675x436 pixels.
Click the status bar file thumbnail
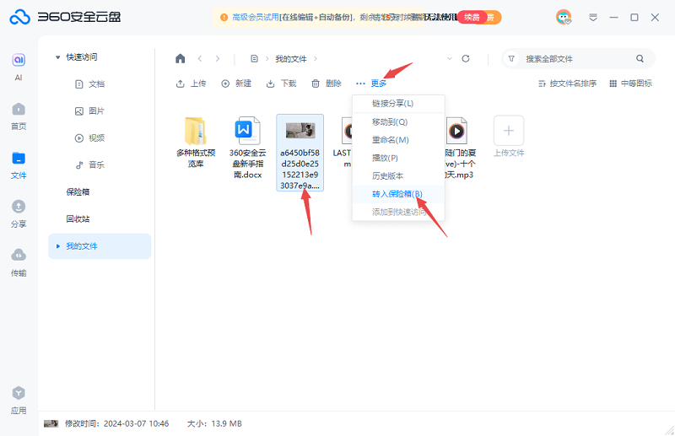(x=51, y=423)
